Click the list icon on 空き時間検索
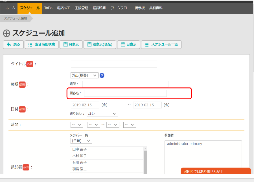Screen dimensions: 254x182 (30, 44)
